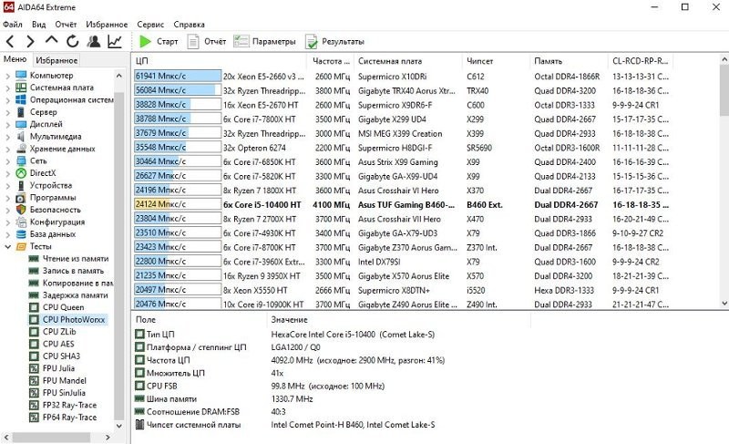Start the benchmark with green Старт arrow

(x=159, y=41)
